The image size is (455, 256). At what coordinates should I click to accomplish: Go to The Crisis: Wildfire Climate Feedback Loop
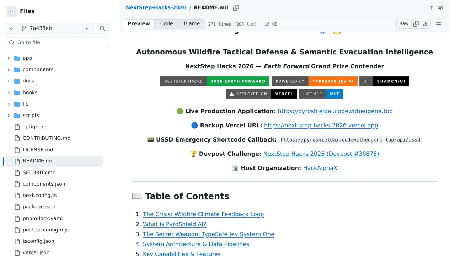tap(203, 214)
